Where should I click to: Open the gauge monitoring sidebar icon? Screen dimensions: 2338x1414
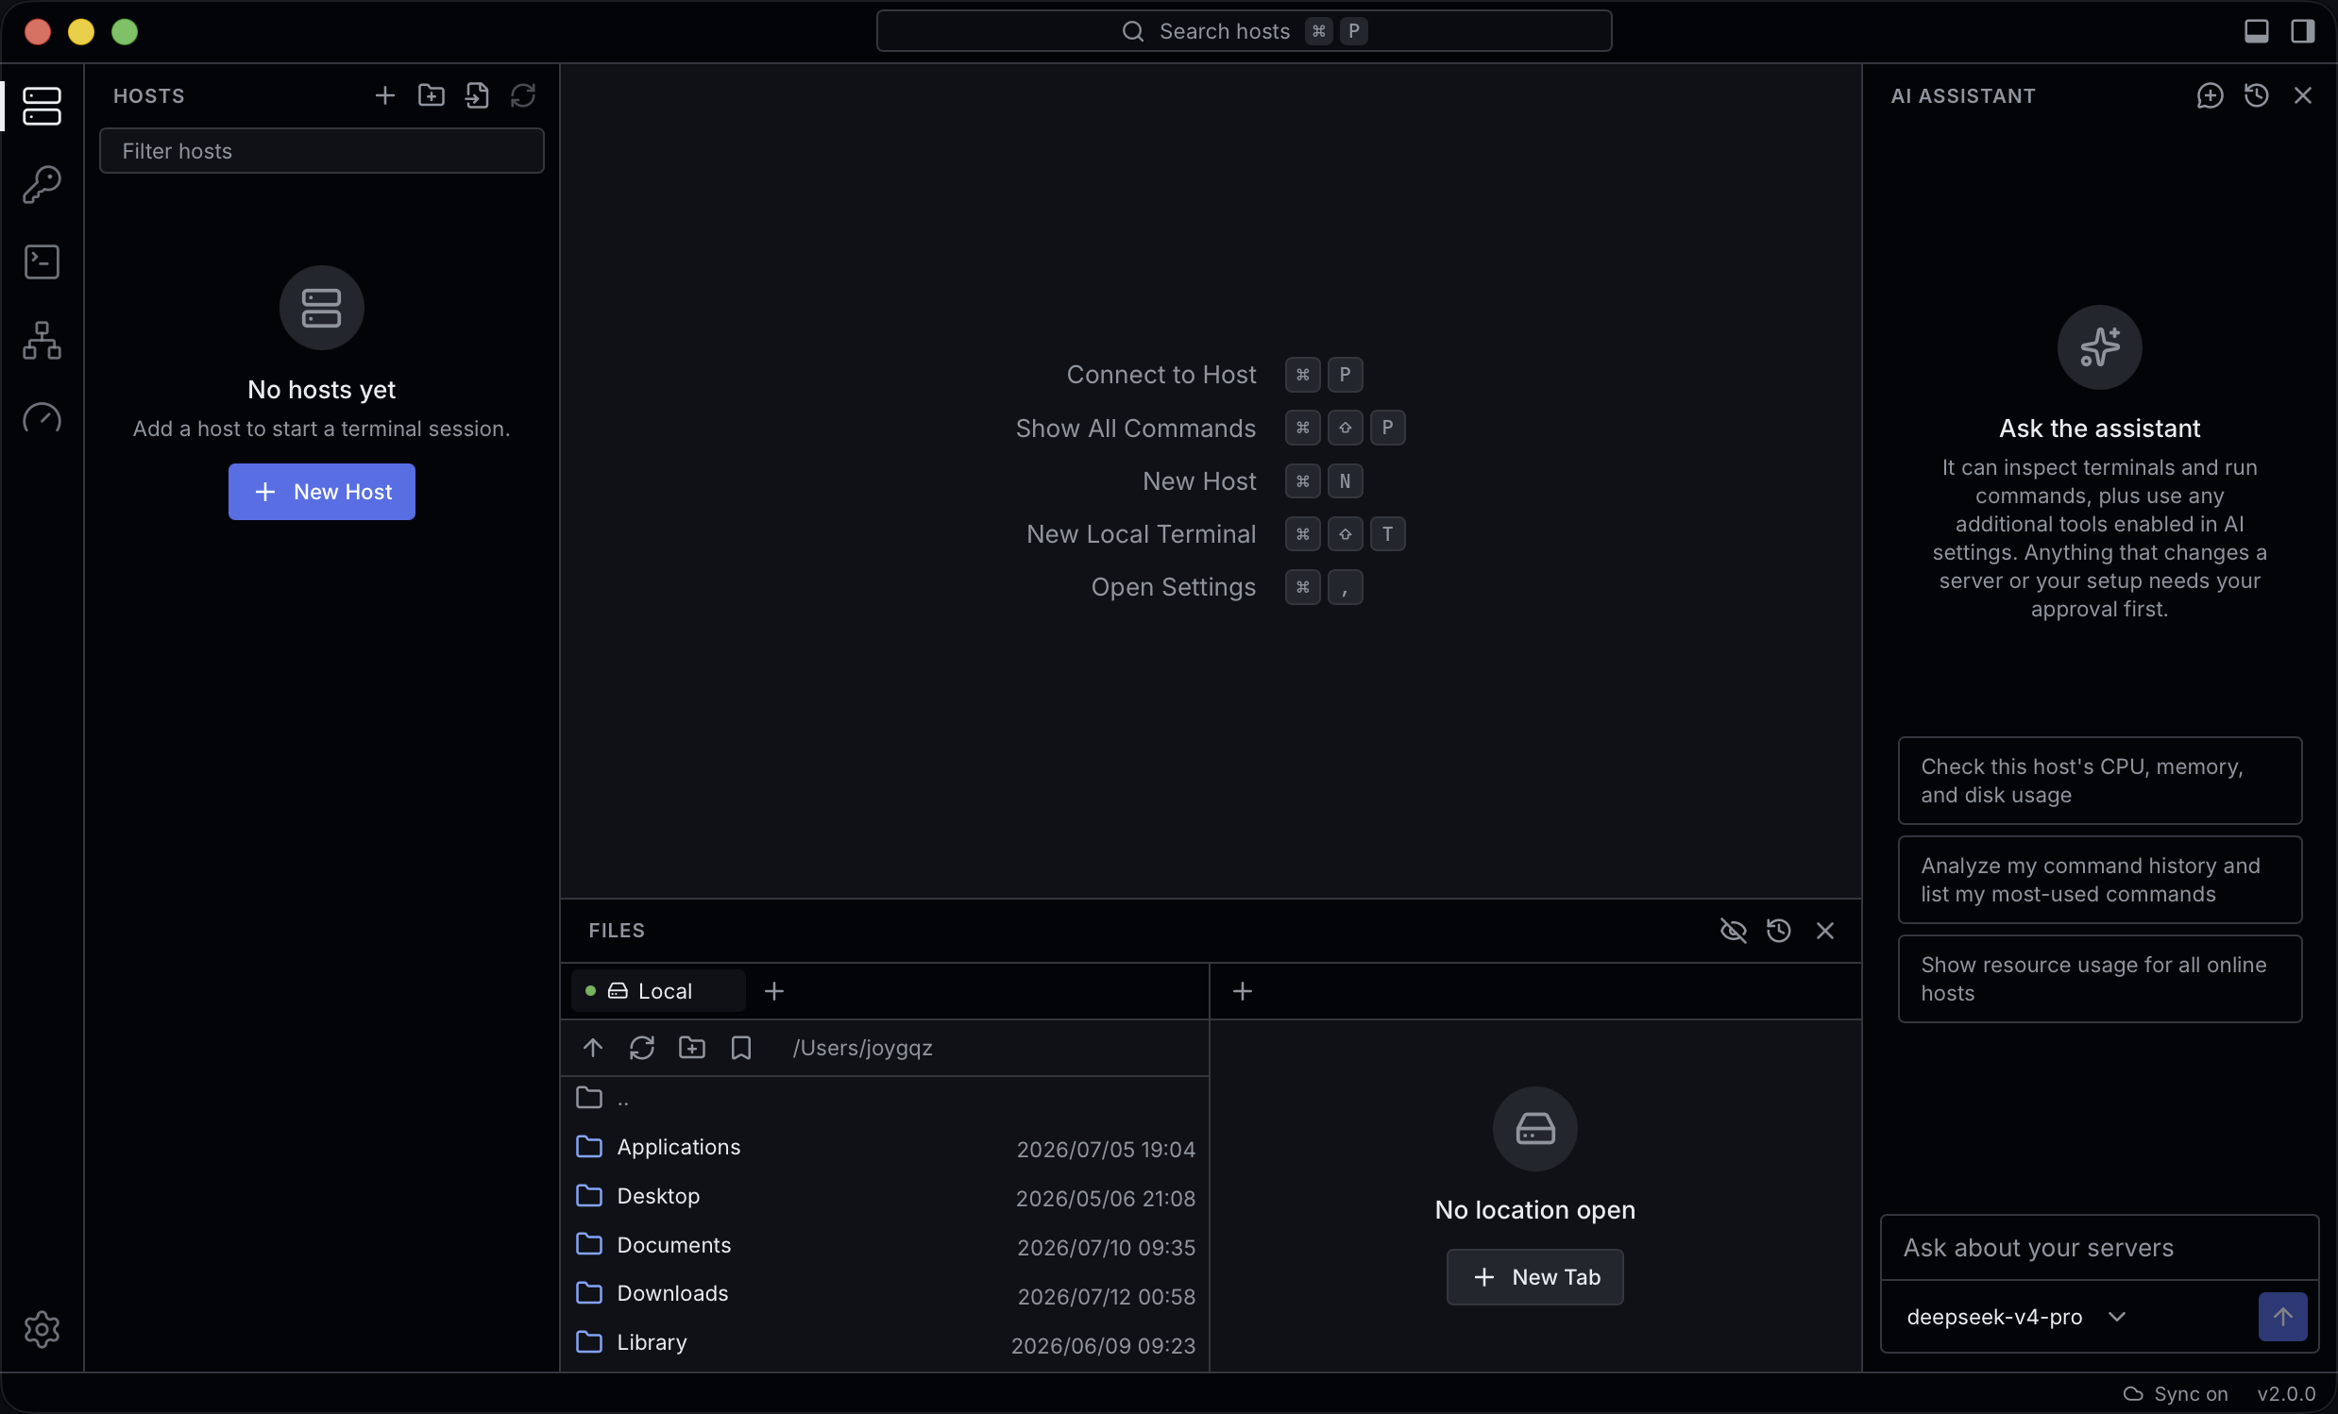tap(42, 418)
